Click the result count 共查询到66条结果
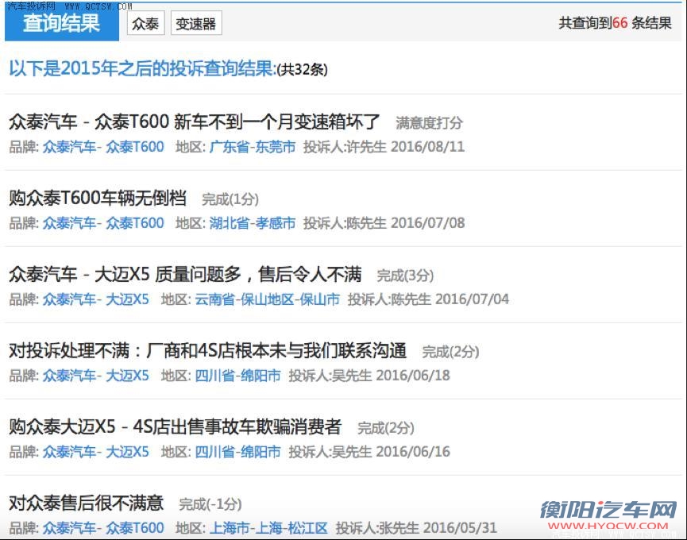The height and width of the screenshot is (540, 687). click(x=615, y=23)
